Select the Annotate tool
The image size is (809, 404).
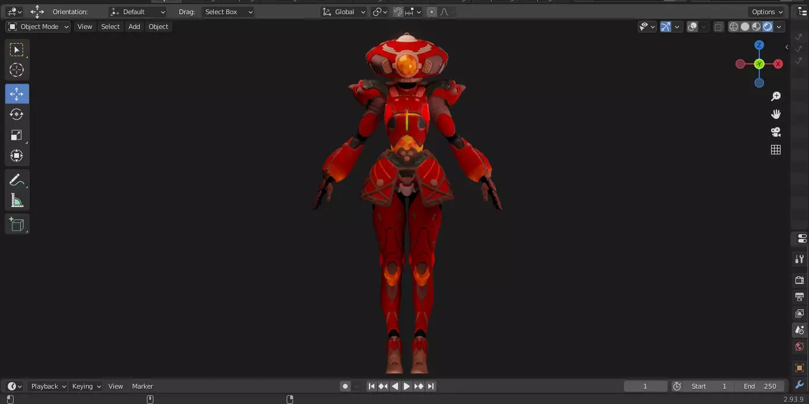coord(17,180)
